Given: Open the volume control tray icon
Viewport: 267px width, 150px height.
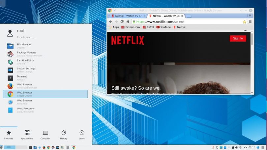Looking at the screenshot, I should click(x=237, y=147).
